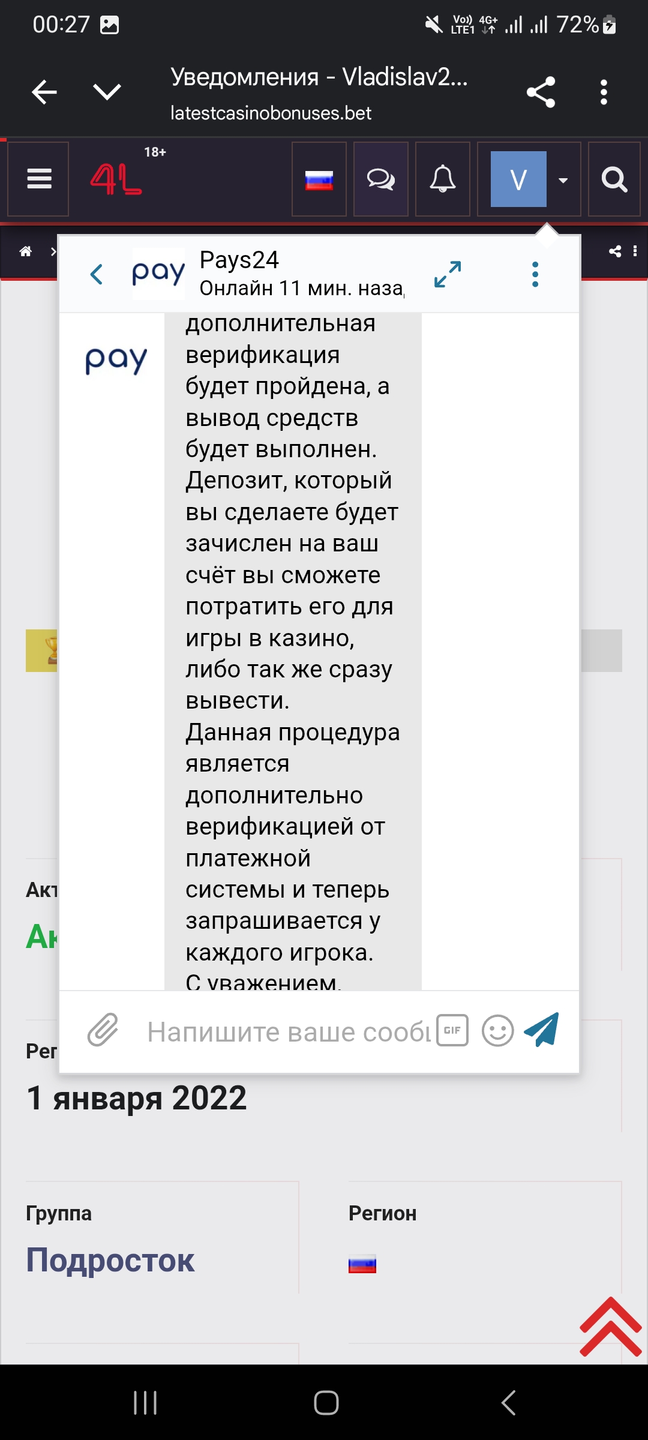Type in the Напишите ваше сообщение field
648x1440 pixels.
[288, 1032]
